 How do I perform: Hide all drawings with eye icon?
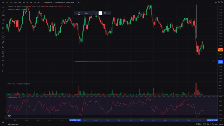pos(3,65)
